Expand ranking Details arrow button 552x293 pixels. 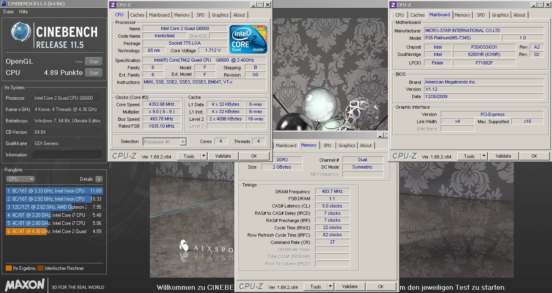point(99,179)
